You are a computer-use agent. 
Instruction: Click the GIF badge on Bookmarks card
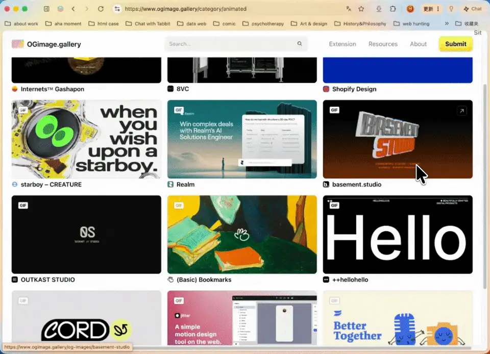pos(179,206)
